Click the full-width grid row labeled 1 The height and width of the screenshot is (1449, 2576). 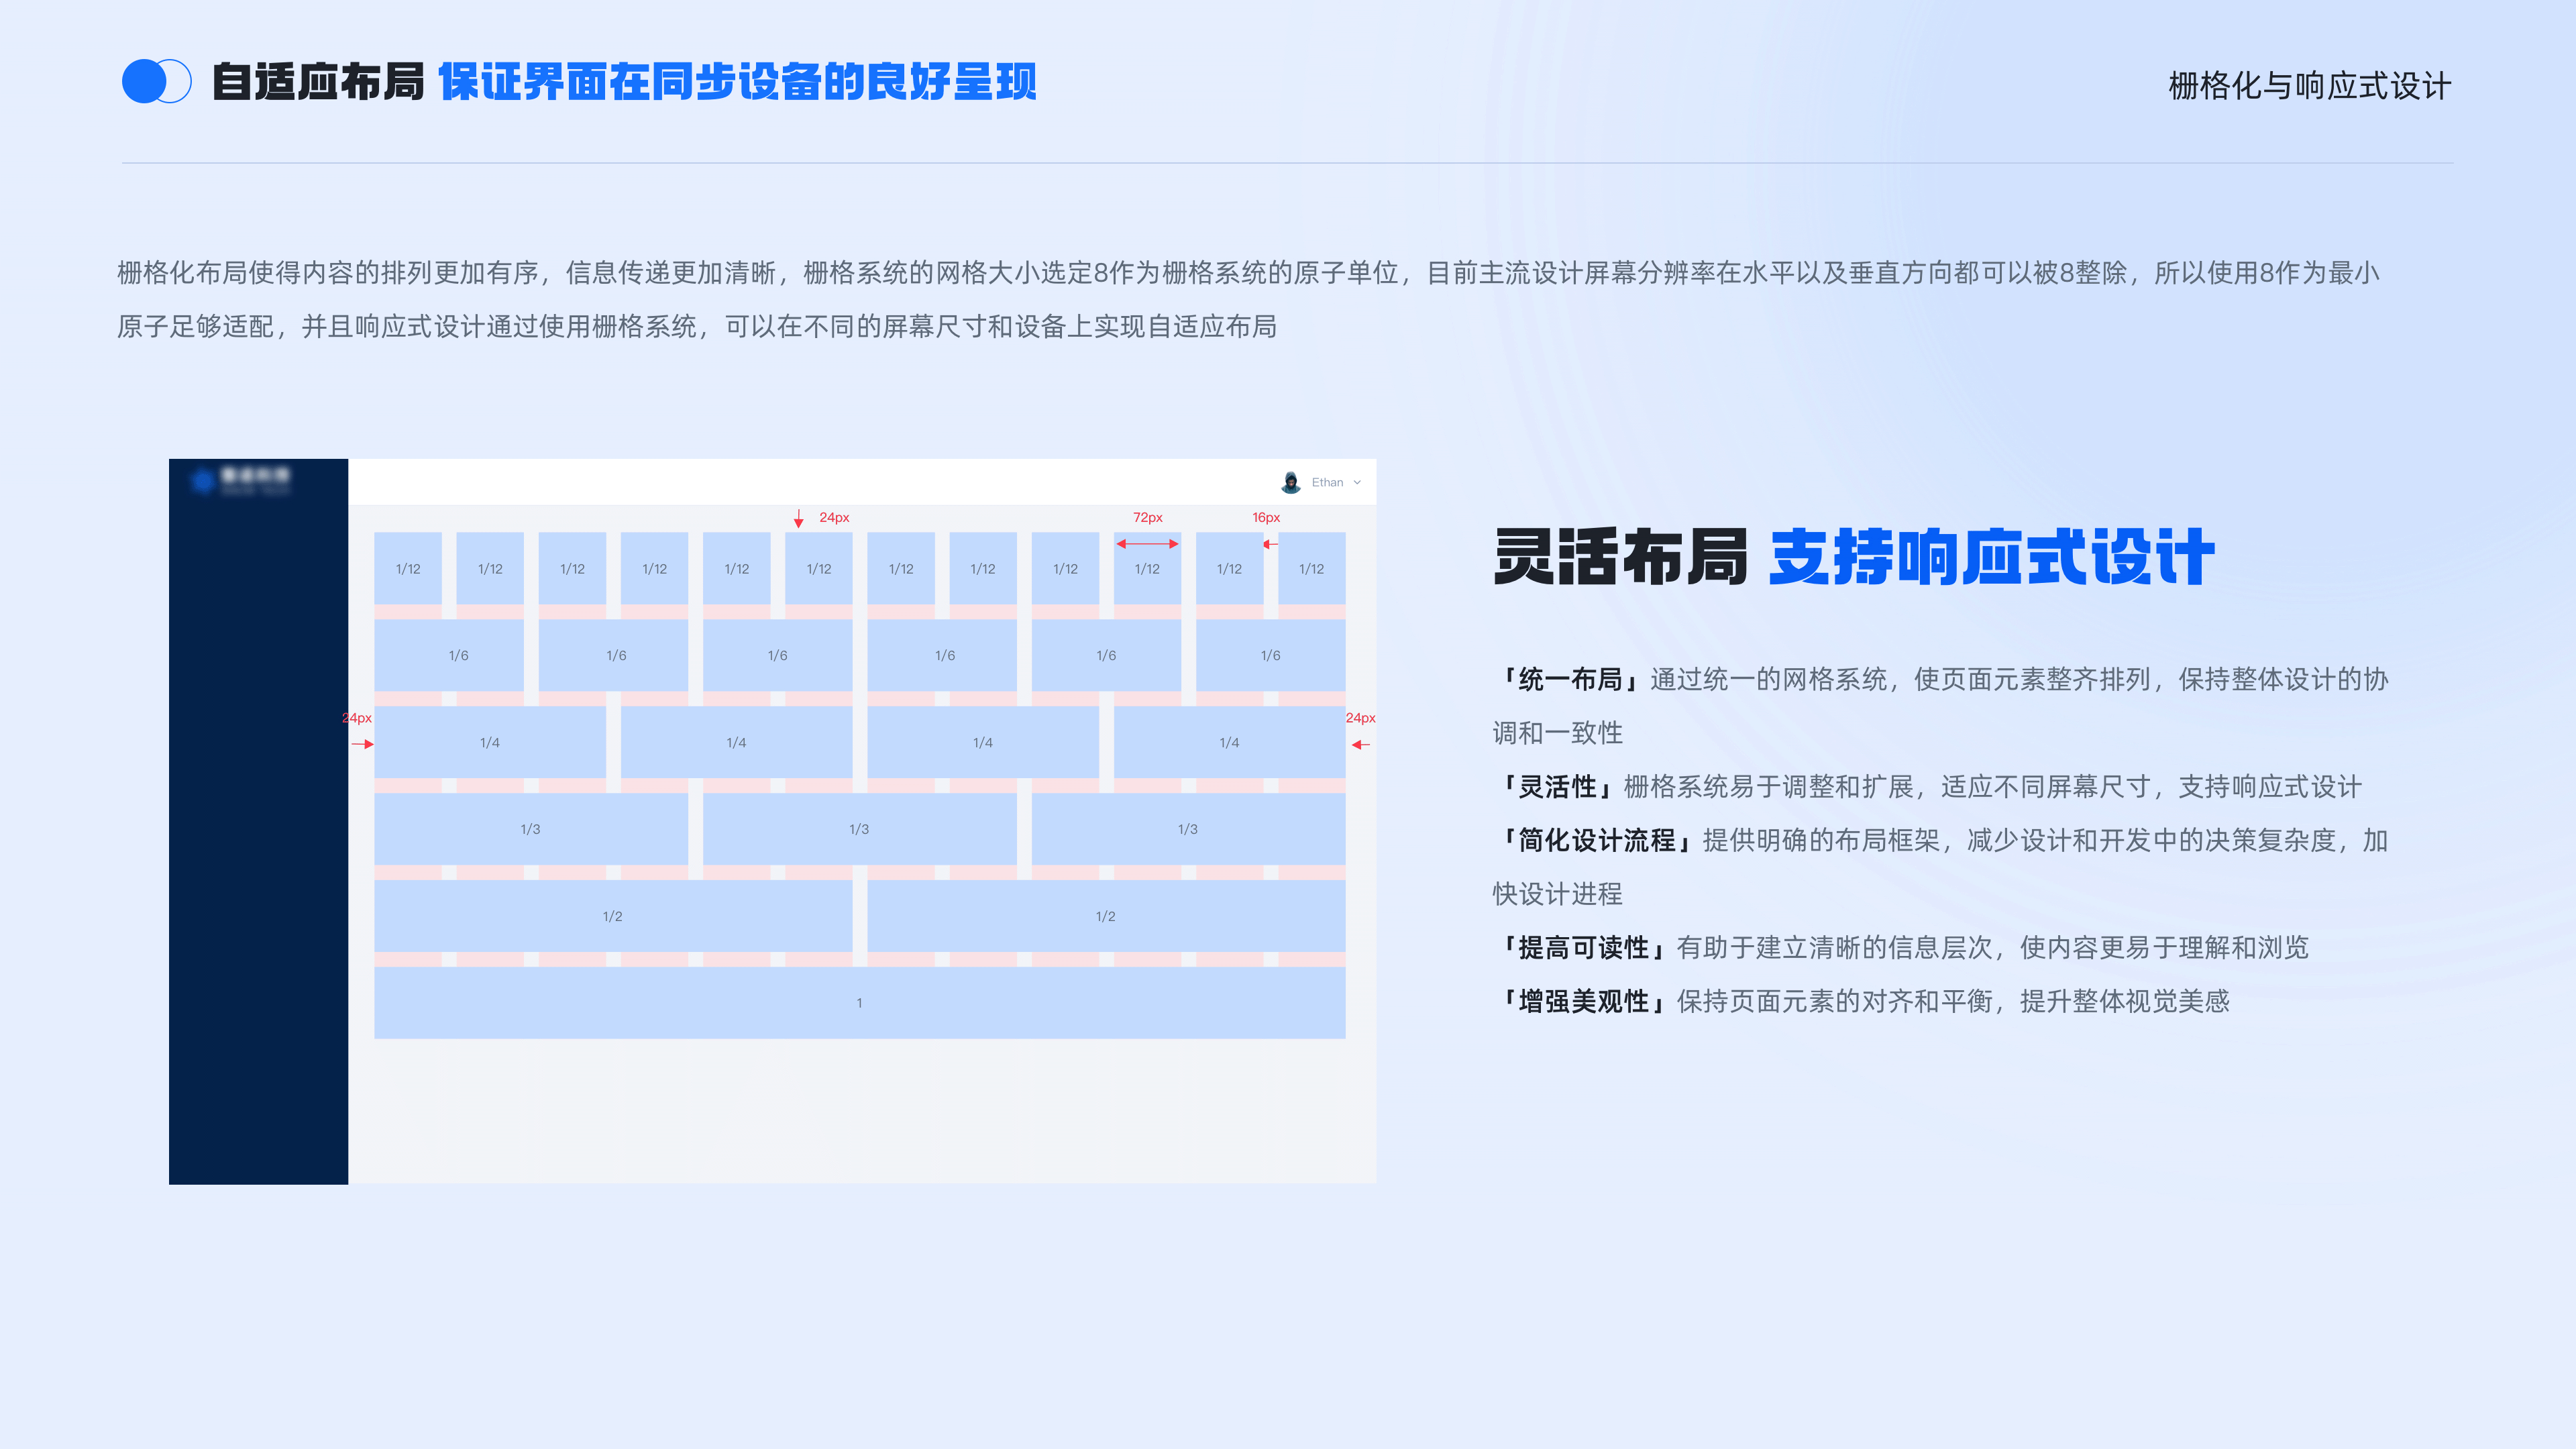click(x=859, y=1001)
